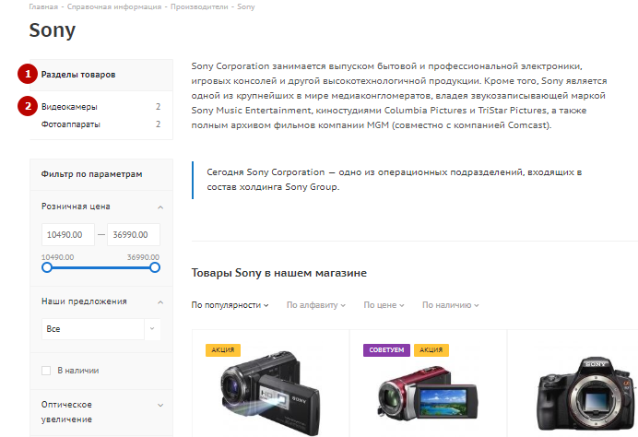The image size is (638, 437).
Task: Click Акция badge on black camcorder
Action: (223, 350)
